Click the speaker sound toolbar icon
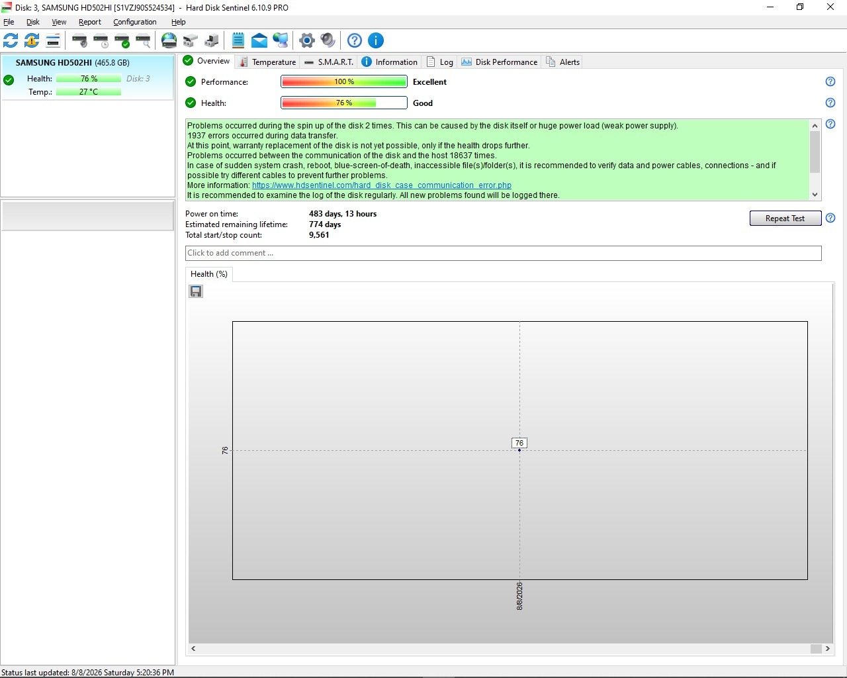The height and width of the screenshot is (678, 847). pos(328,40)
